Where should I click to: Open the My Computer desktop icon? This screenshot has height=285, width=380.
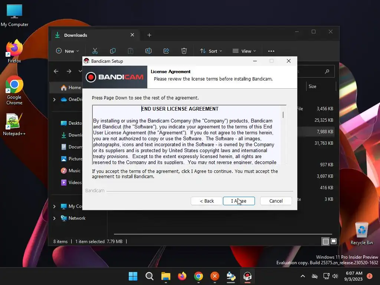[x=14, y=16]
